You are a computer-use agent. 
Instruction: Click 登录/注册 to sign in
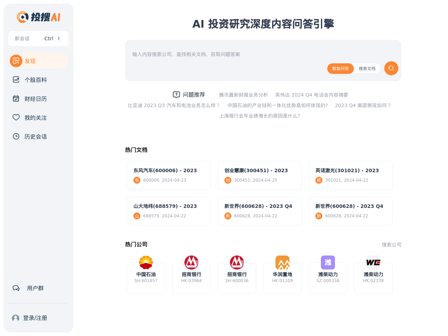pos(35,318)
